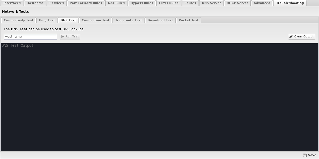Screen dimensions: 319x159
Task: Switch to Connectivity Test sub-tab
Action: (x=19, y=20)
